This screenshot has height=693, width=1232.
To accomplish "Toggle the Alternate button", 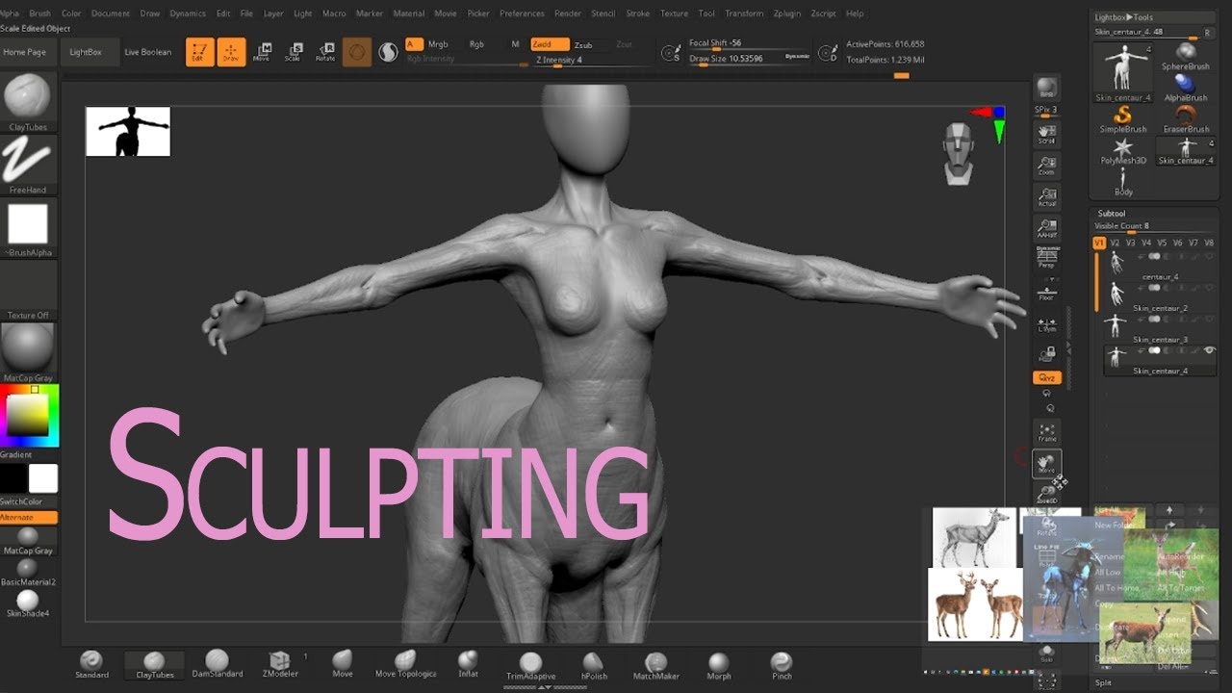I will [x=29, y=517].
